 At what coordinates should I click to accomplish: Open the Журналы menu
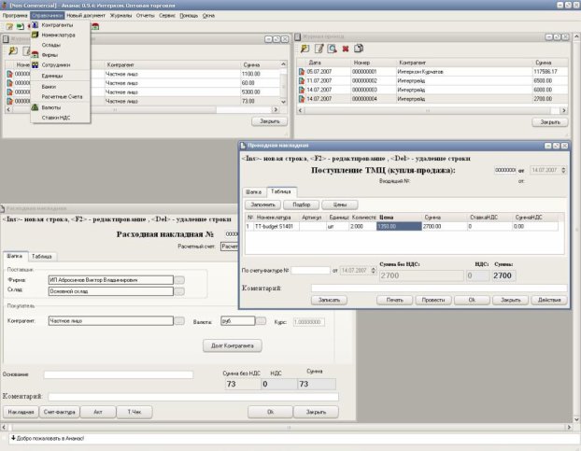click(x=120, y=16)
